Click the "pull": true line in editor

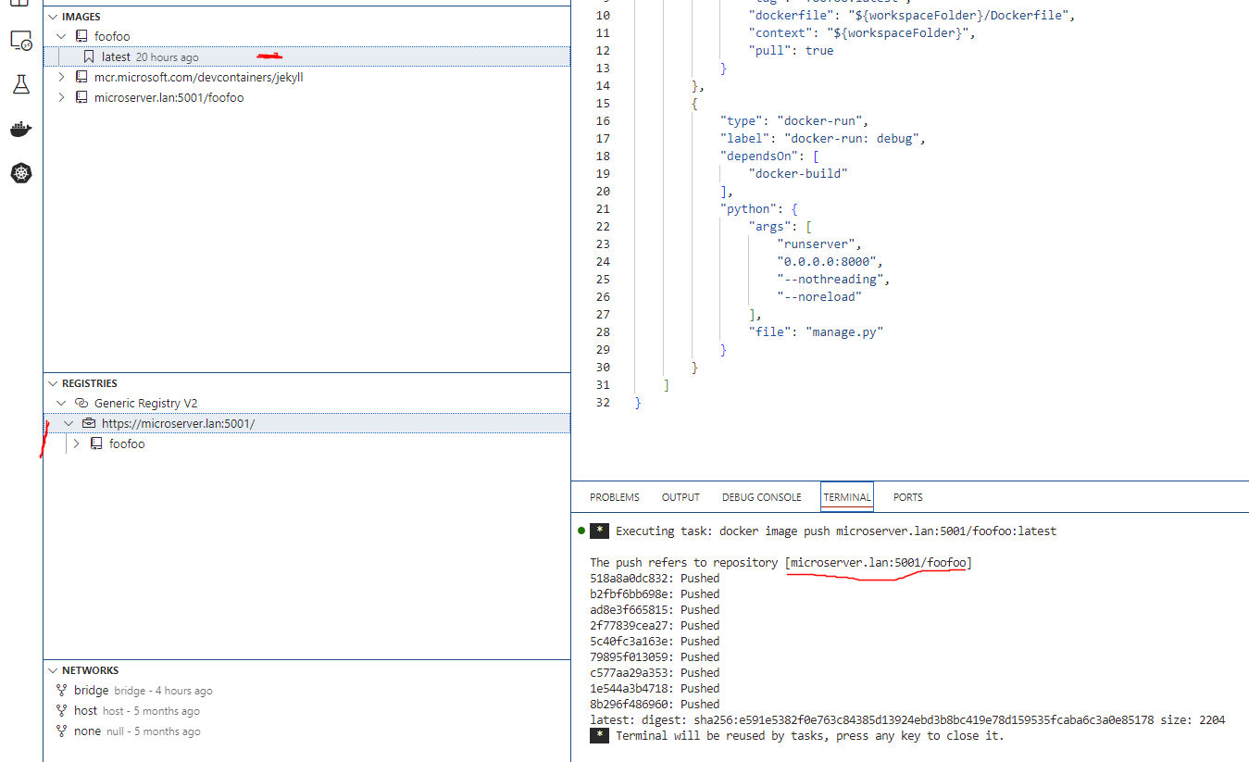791,51
